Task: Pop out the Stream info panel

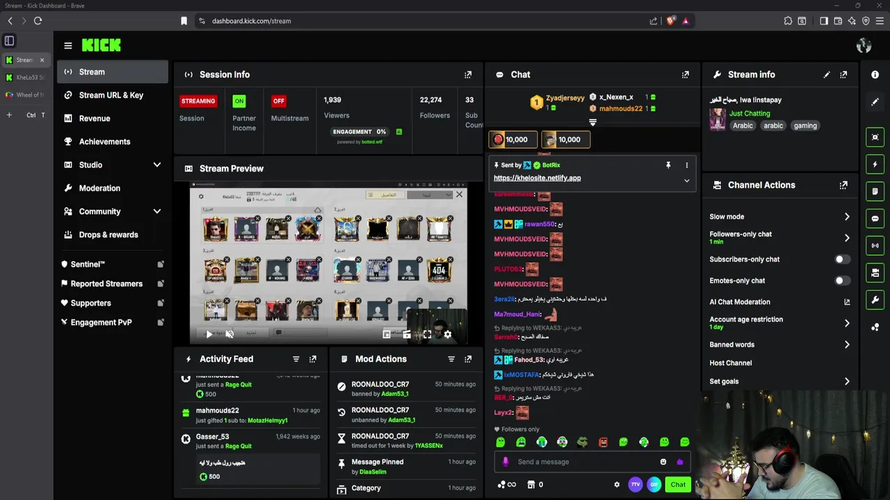Action: pyautogui.click(x=843, y=74)
